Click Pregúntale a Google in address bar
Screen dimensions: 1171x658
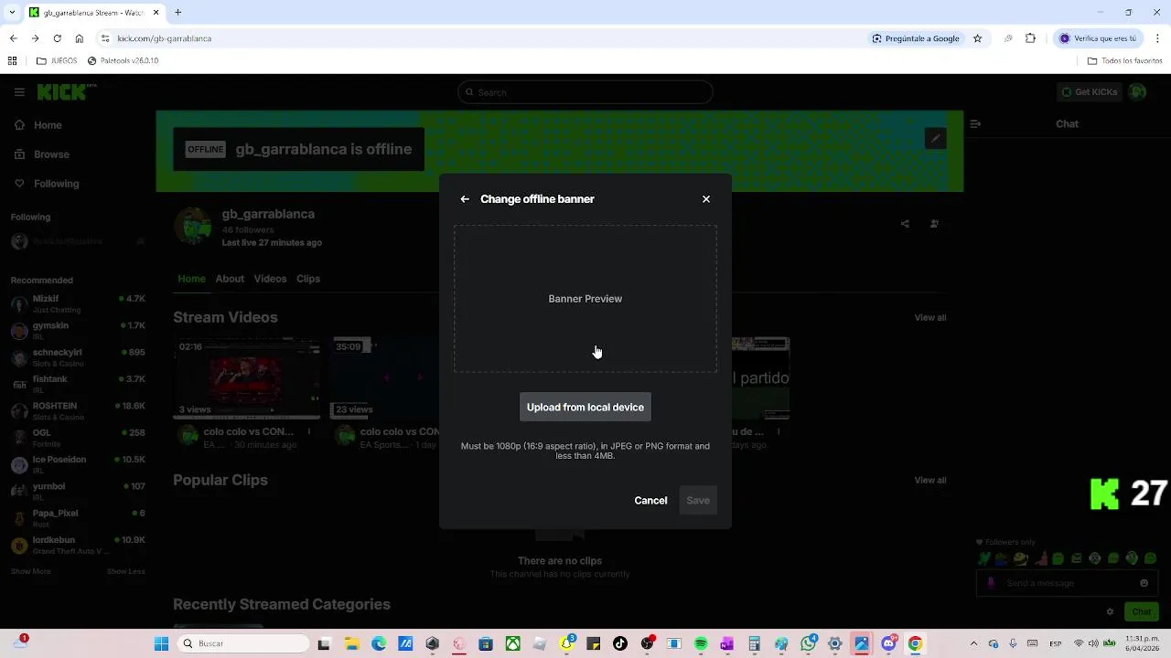(x=916, y=38)
